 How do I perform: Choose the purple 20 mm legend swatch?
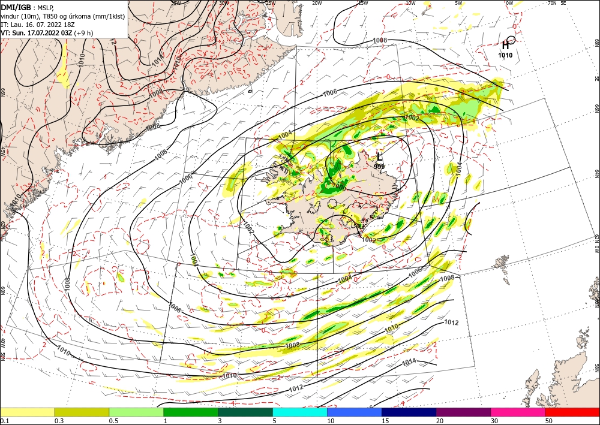(463, 412)
